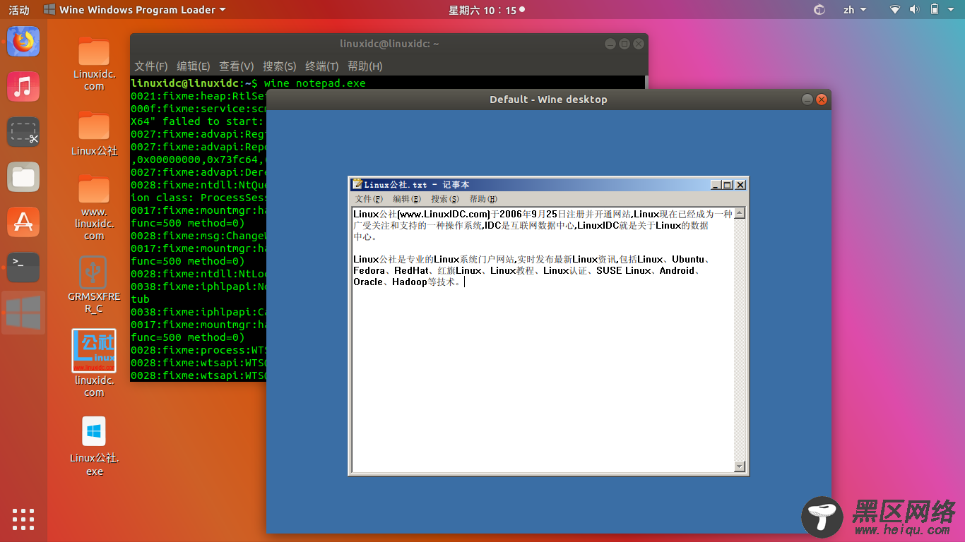This screenshot has width=965, height=542.
Task: Open Files manager from the dock
Action: point(23,177)
